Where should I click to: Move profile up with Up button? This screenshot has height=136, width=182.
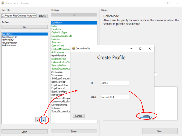[x=24, y=27]
